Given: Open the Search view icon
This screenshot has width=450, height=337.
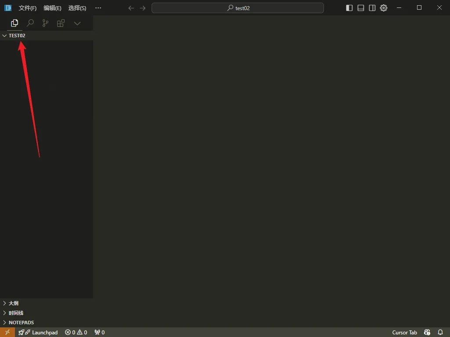Looking at the screenshot, I should 30,23.
